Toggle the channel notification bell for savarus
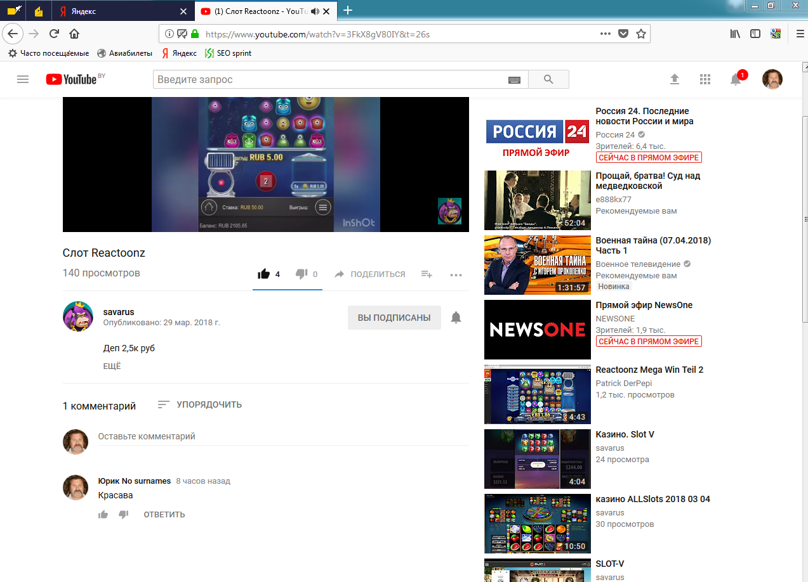This screenshot has width=808, height=582. pos(456,318)
